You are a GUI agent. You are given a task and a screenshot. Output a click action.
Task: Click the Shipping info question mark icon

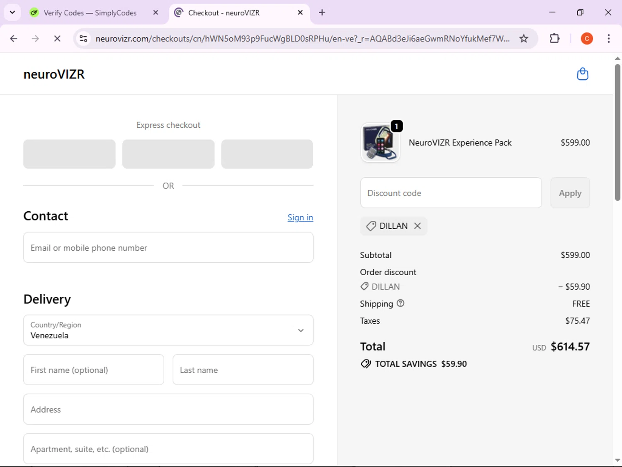click(400, 303)
